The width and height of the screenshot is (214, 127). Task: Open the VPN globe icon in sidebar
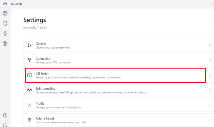5,13
